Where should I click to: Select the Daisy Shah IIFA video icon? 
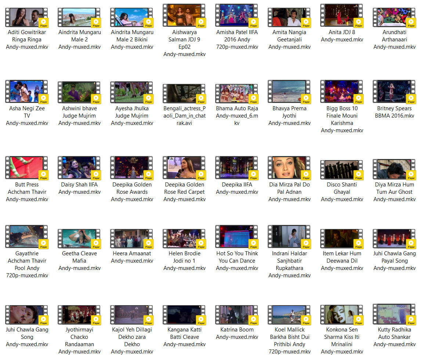(x=79, y=168)
